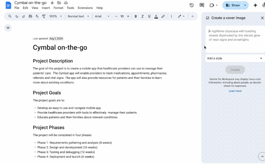This screenshot has width=265, height=165.
Task: Star the Cymbal on-the-go document
Action: pos(52,3)
